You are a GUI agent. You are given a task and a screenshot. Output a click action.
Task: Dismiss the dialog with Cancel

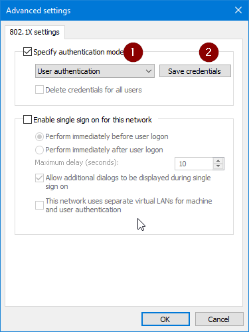coord(219,319)
